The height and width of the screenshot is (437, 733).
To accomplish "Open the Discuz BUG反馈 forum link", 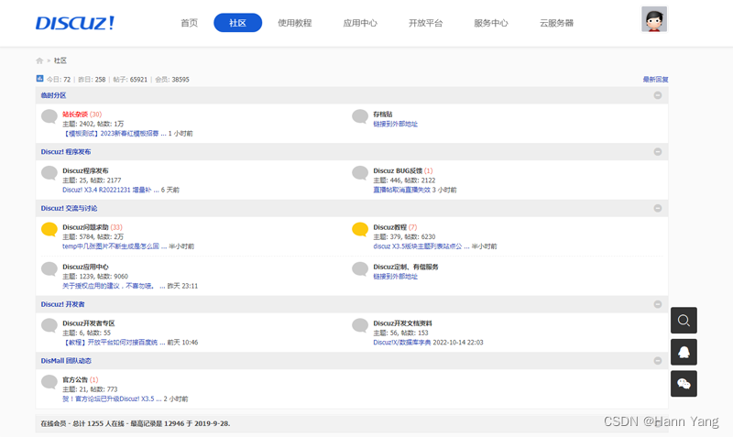I will coord(397,170).
